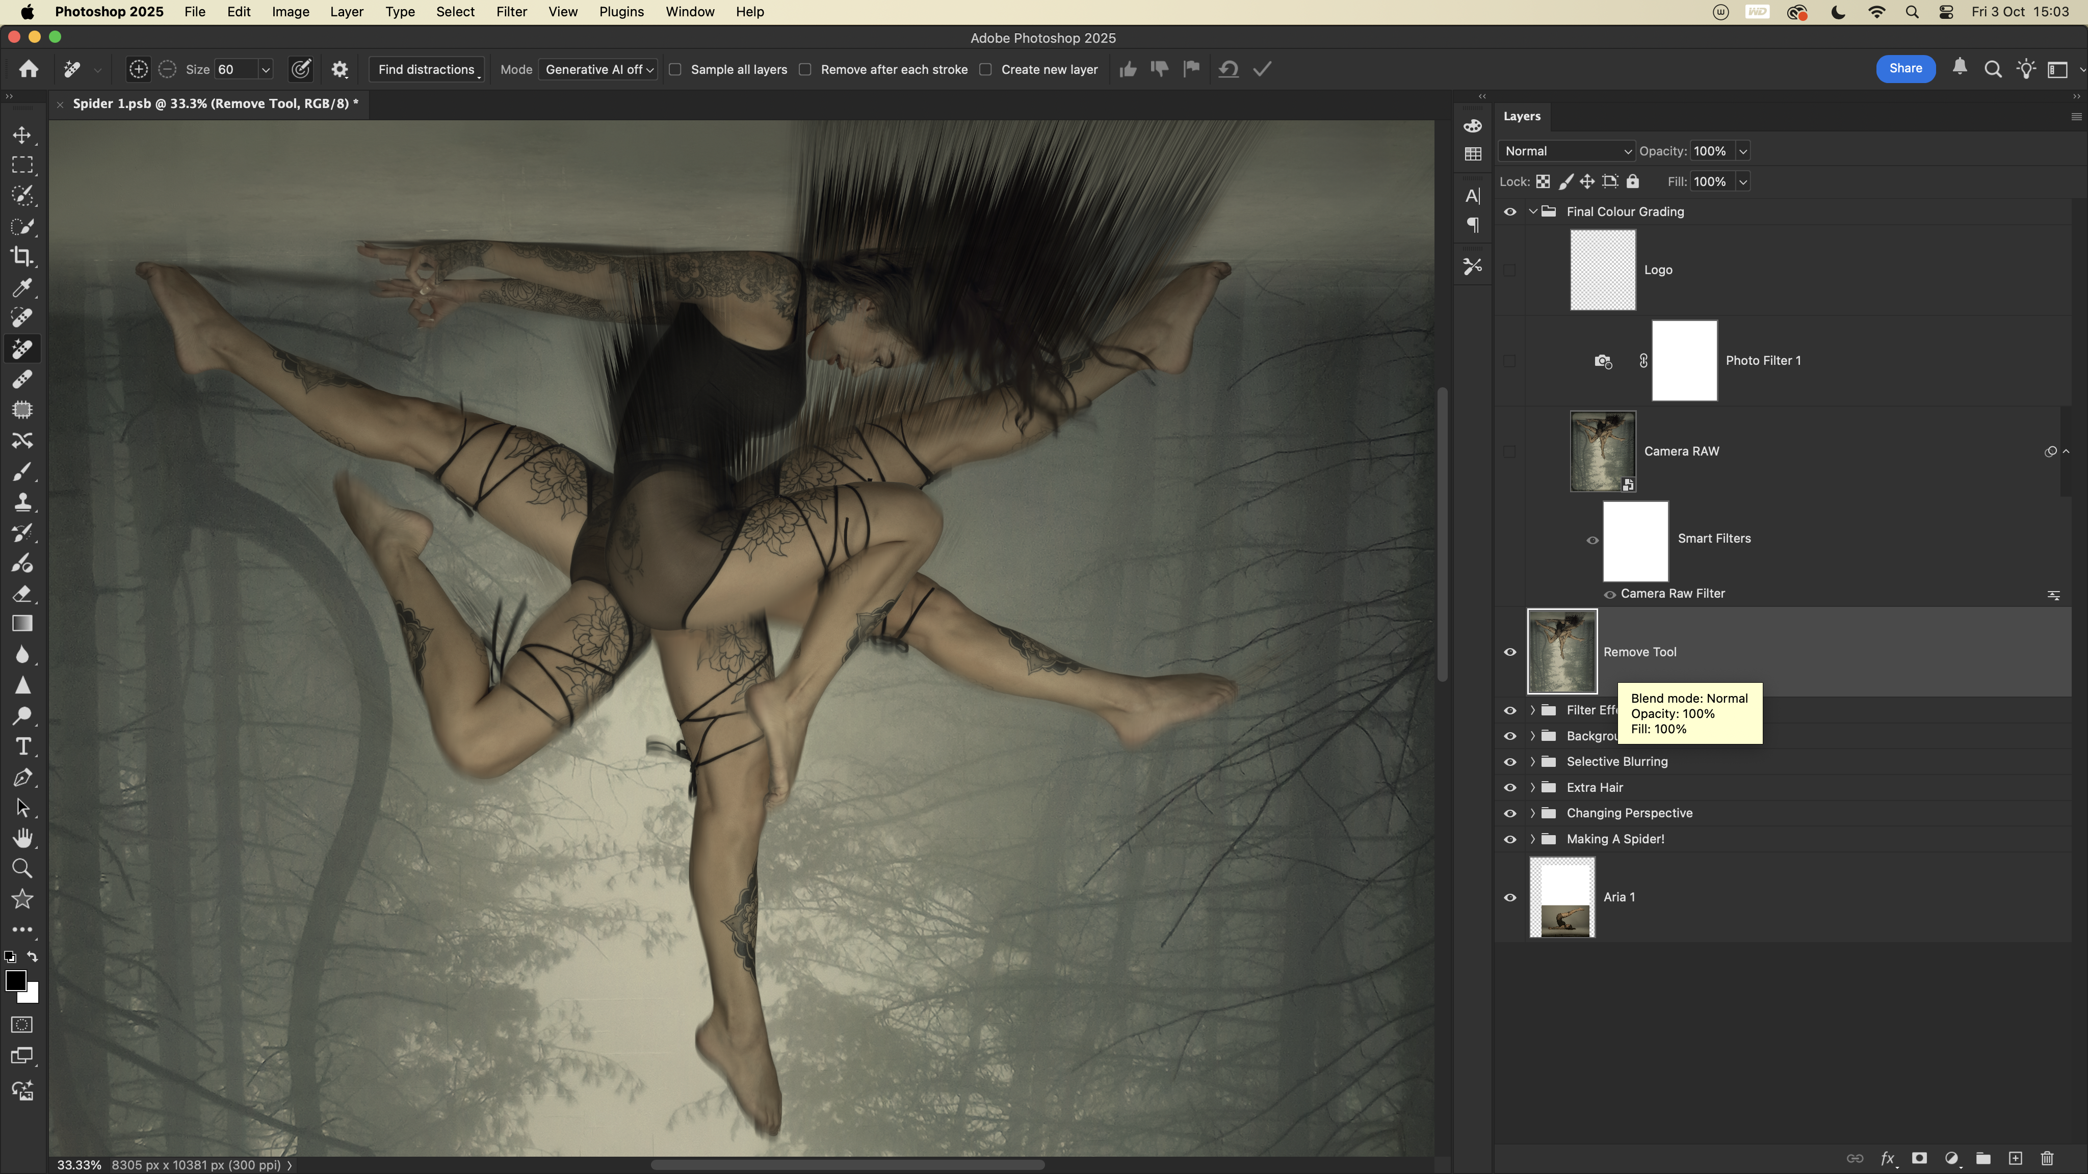
Task: Select the Hand tool
Action: (x=23, y=838)
